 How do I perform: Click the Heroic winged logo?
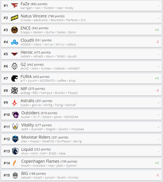point(15,54)
